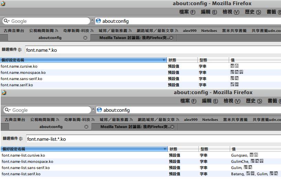Sort by 偏好設定名稱 column in upper window

point(83,60)
